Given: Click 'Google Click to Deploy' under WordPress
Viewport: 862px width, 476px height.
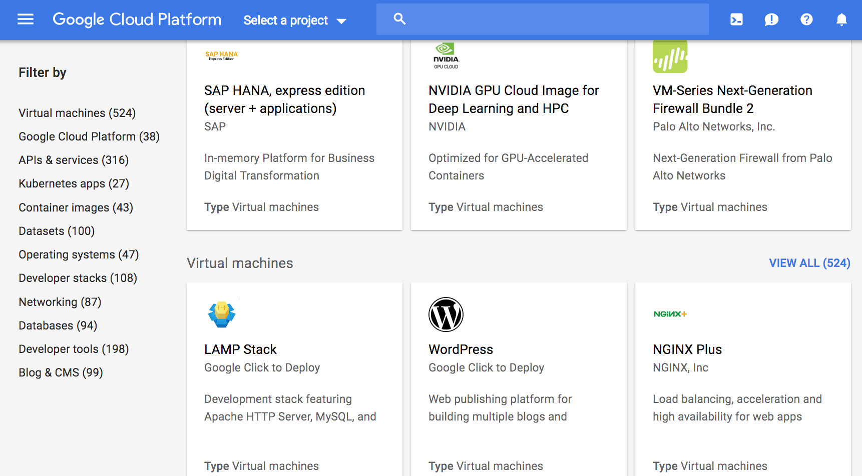Looking at the screenshot, I should coord(486,367).
